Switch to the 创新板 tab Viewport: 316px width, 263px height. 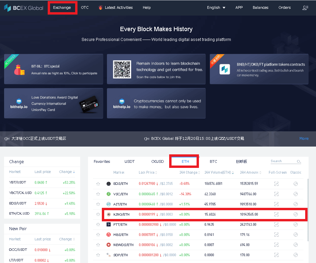(x=242, y=161)
